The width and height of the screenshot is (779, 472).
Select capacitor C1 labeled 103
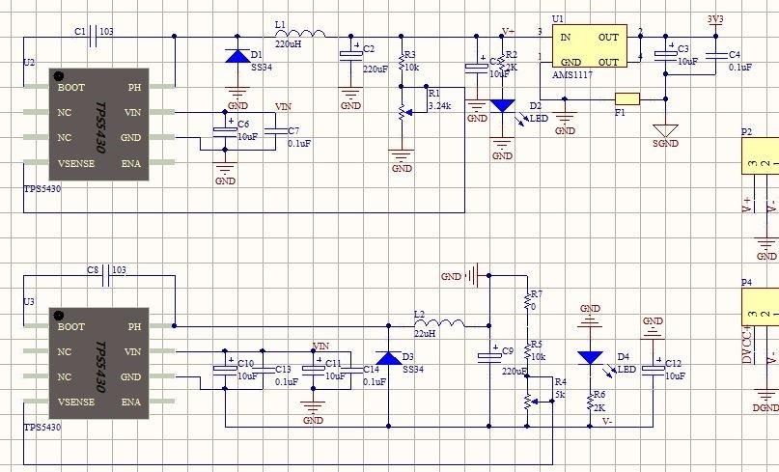(94, 36)
